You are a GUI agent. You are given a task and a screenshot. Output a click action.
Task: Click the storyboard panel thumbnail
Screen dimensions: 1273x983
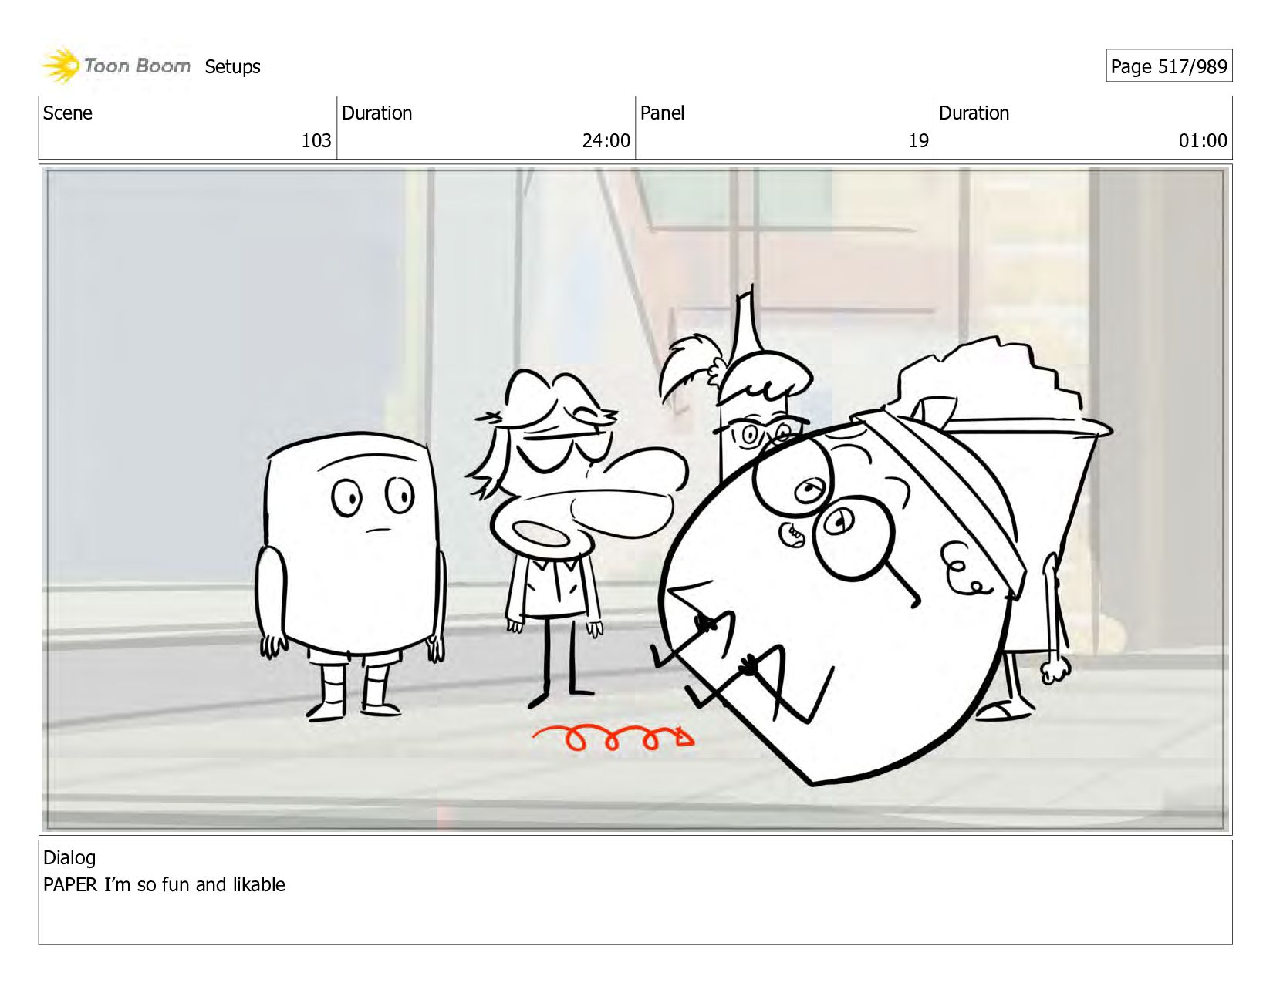635,500
